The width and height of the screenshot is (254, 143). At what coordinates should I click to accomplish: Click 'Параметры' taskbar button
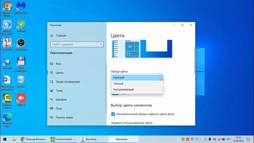coord(123,139)
